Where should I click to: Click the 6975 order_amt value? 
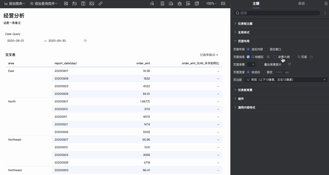coord(147,117)
